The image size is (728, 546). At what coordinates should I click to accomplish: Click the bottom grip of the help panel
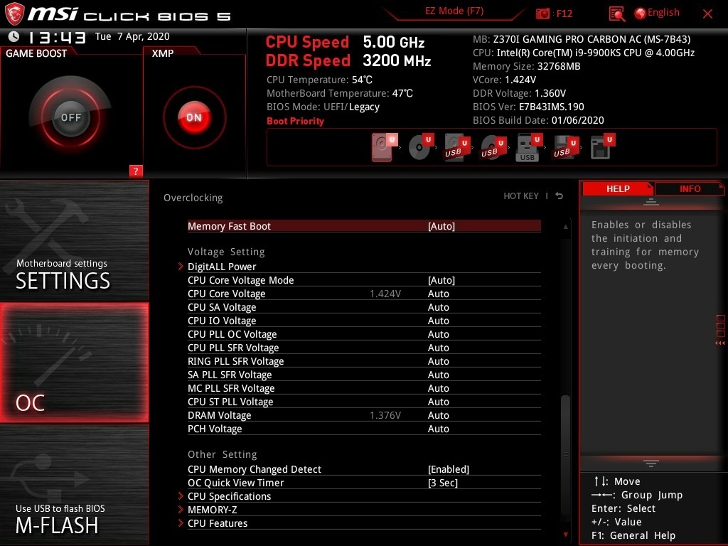[651, 464]
